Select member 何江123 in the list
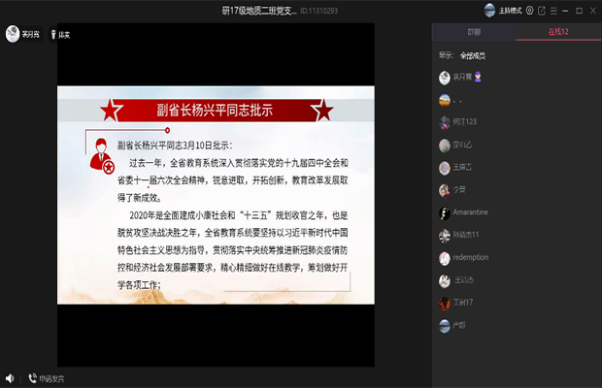 pos(466,121)
